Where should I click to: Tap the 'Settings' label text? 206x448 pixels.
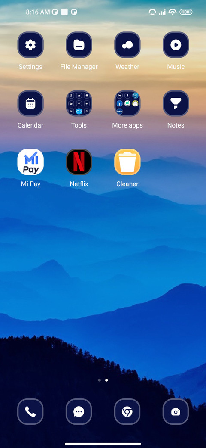(x=30, y=67)
